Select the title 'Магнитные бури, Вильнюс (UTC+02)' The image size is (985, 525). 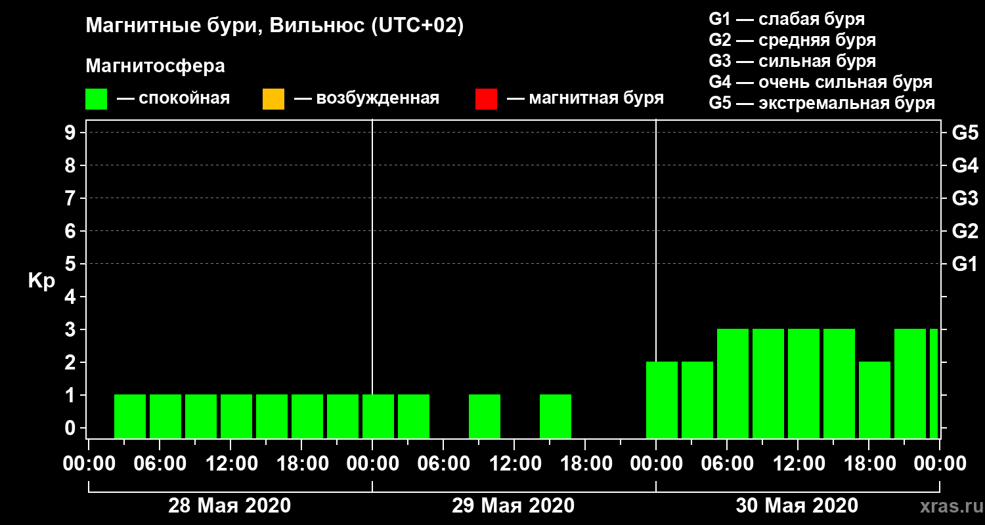[275, 26]
